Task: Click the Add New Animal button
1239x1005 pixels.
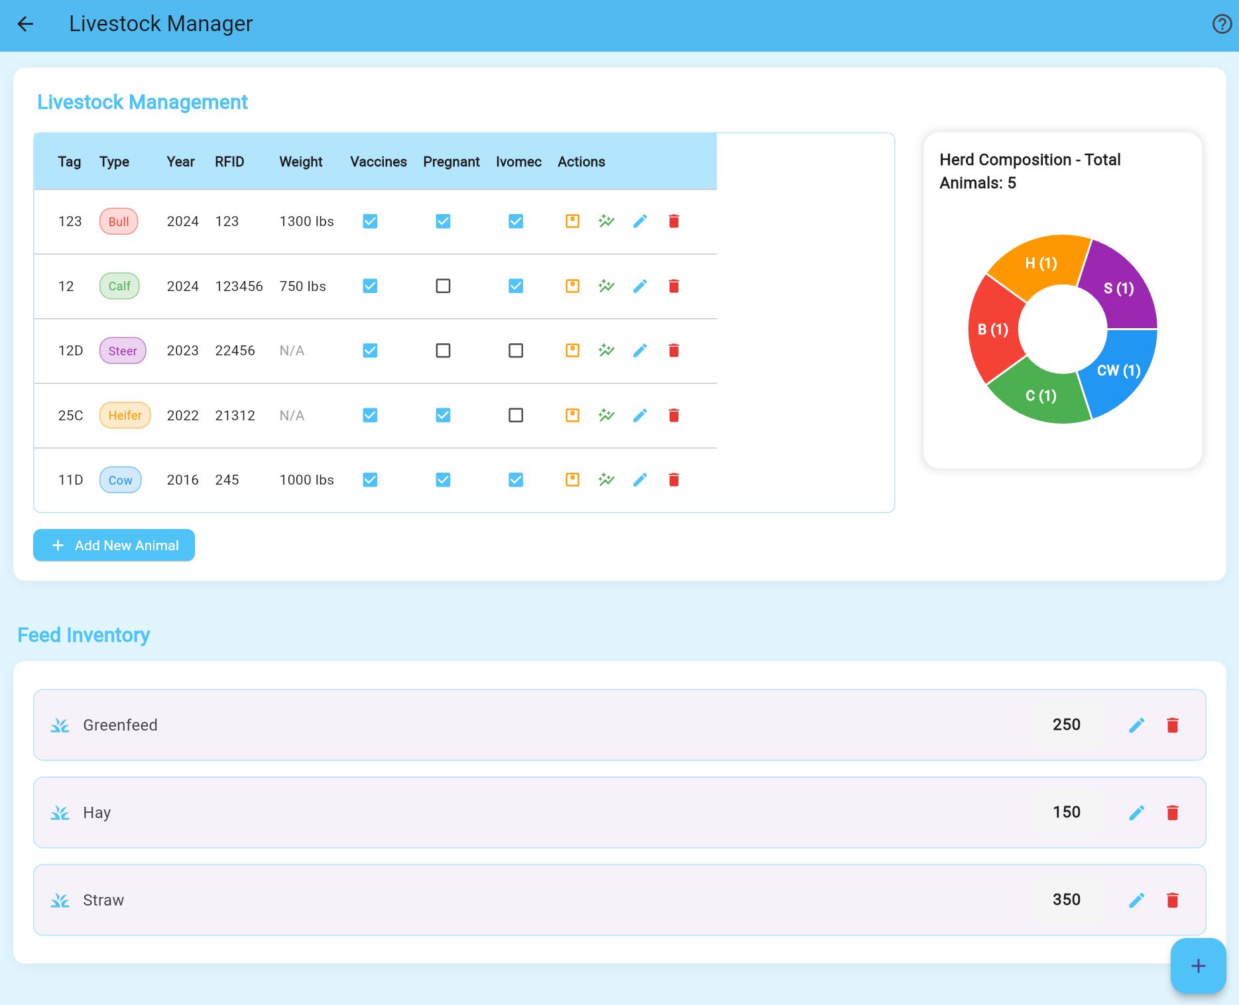Action: point(114,545)
